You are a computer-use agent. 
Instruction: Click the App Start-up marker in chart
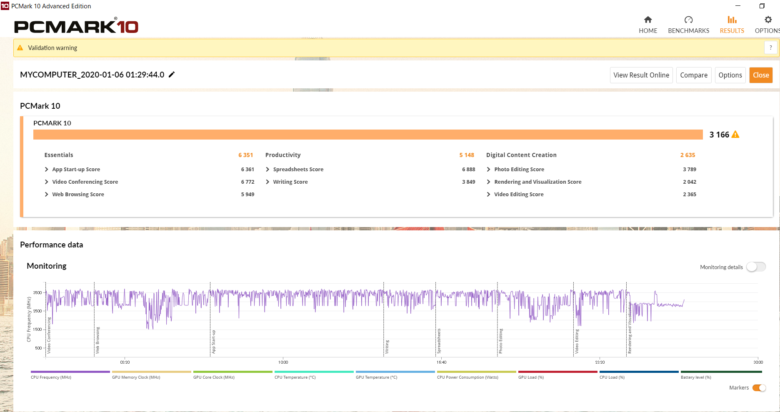pyautogui.click(x=213, y=342)
